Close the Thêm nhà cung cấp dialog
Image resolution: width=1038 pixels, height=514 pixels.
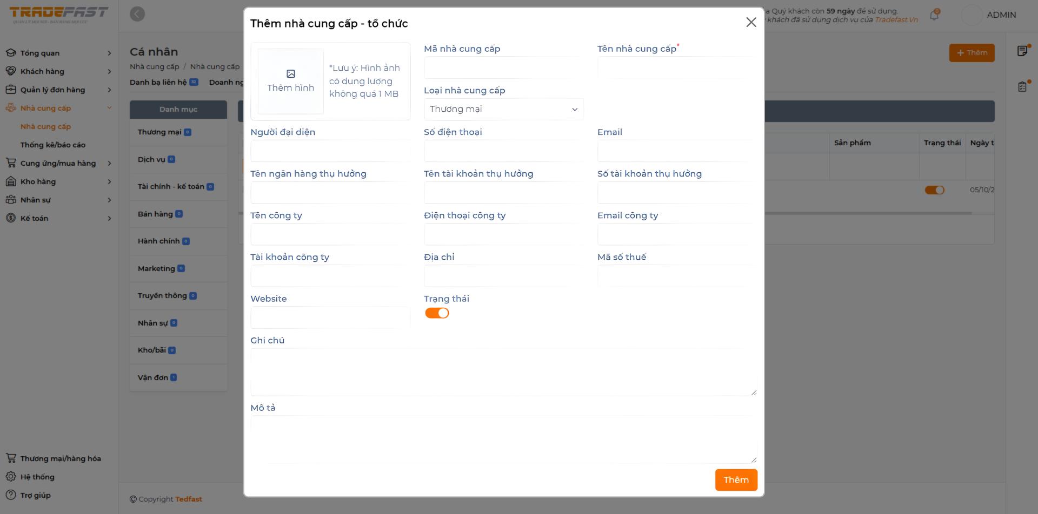click(x=751, y=22)
